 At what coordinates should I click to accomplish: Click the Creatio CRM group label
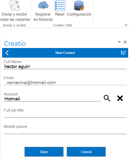coord(63,25)
